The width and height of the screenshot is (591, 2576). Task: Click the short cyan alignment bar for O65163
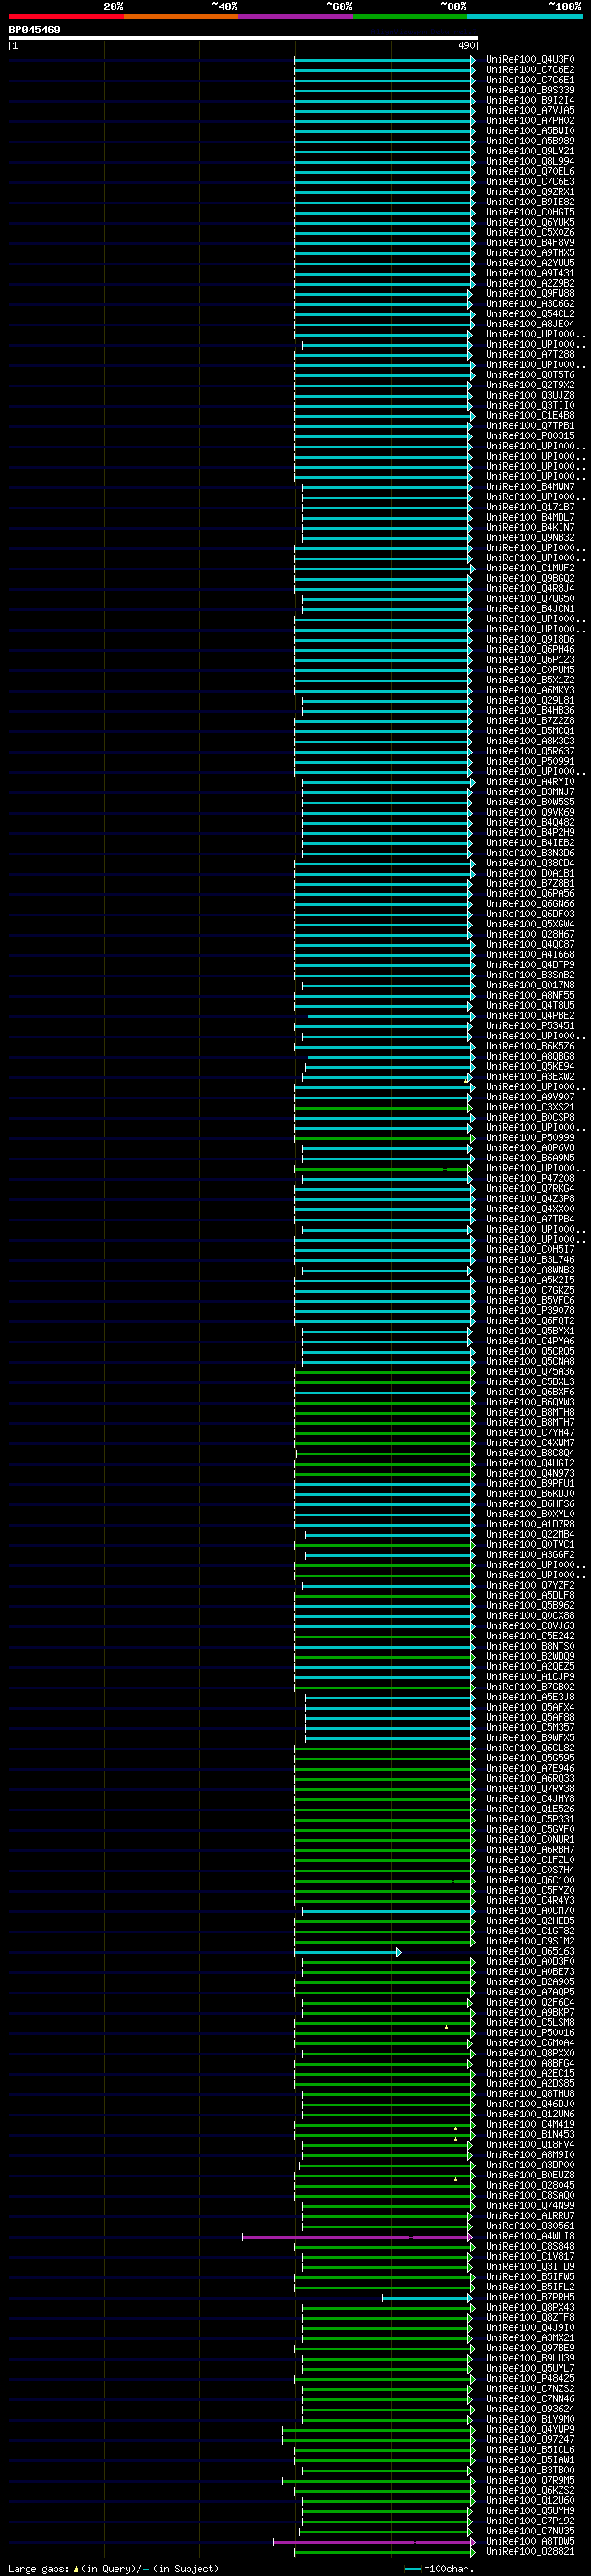[x=347, y=1952]
